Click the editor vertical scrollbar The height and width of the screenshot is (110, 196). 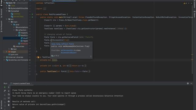[192, 40]
